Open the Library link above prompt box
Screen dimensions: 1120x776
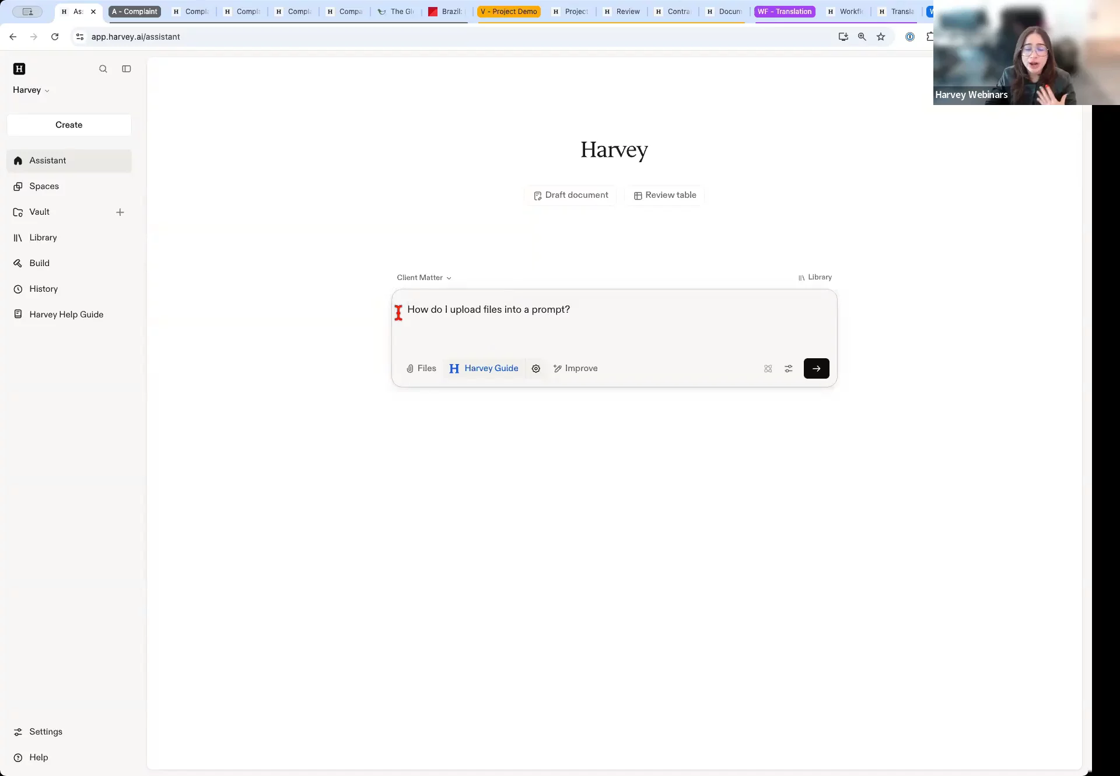[x=815, y=277]
